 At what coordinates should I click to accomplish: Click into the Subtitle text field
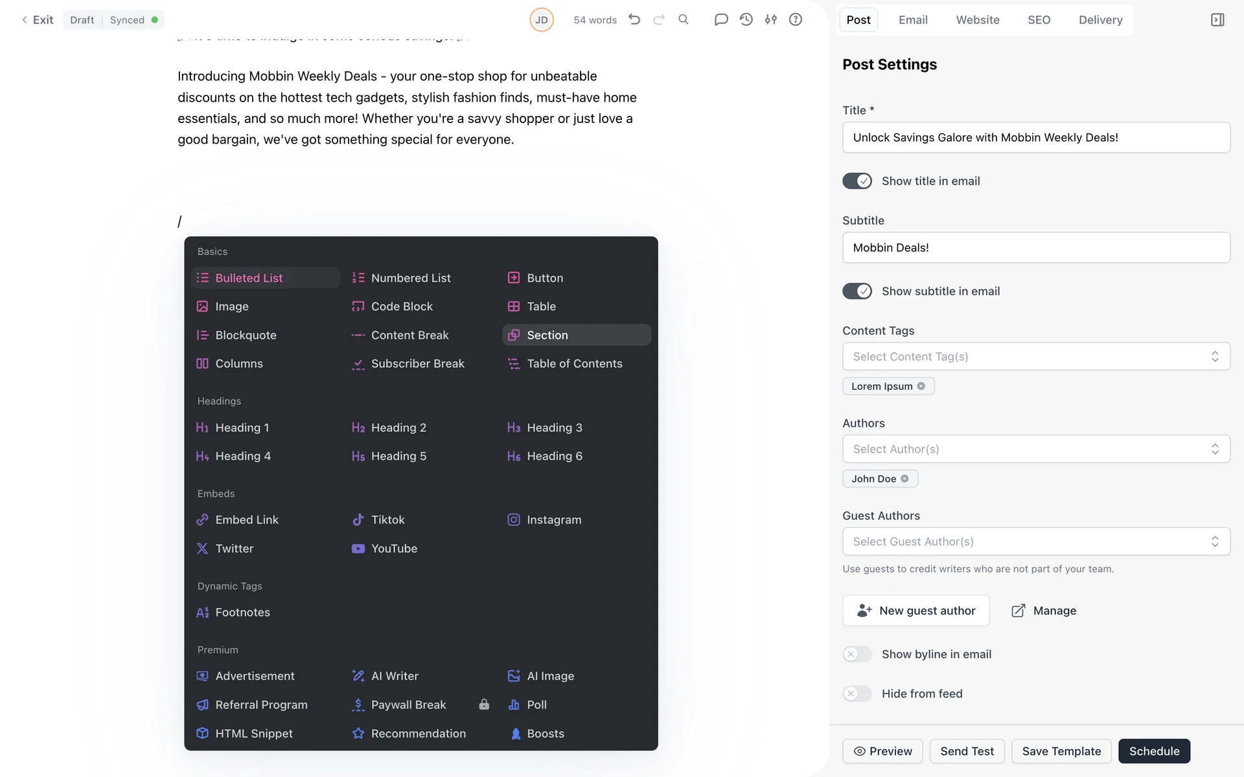1035,248
